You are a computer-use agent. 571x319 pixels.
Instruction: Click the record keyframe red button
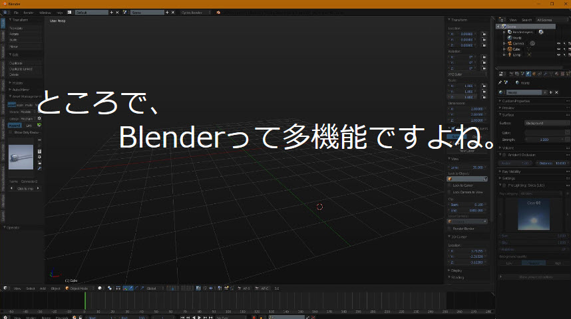[254, 318]
